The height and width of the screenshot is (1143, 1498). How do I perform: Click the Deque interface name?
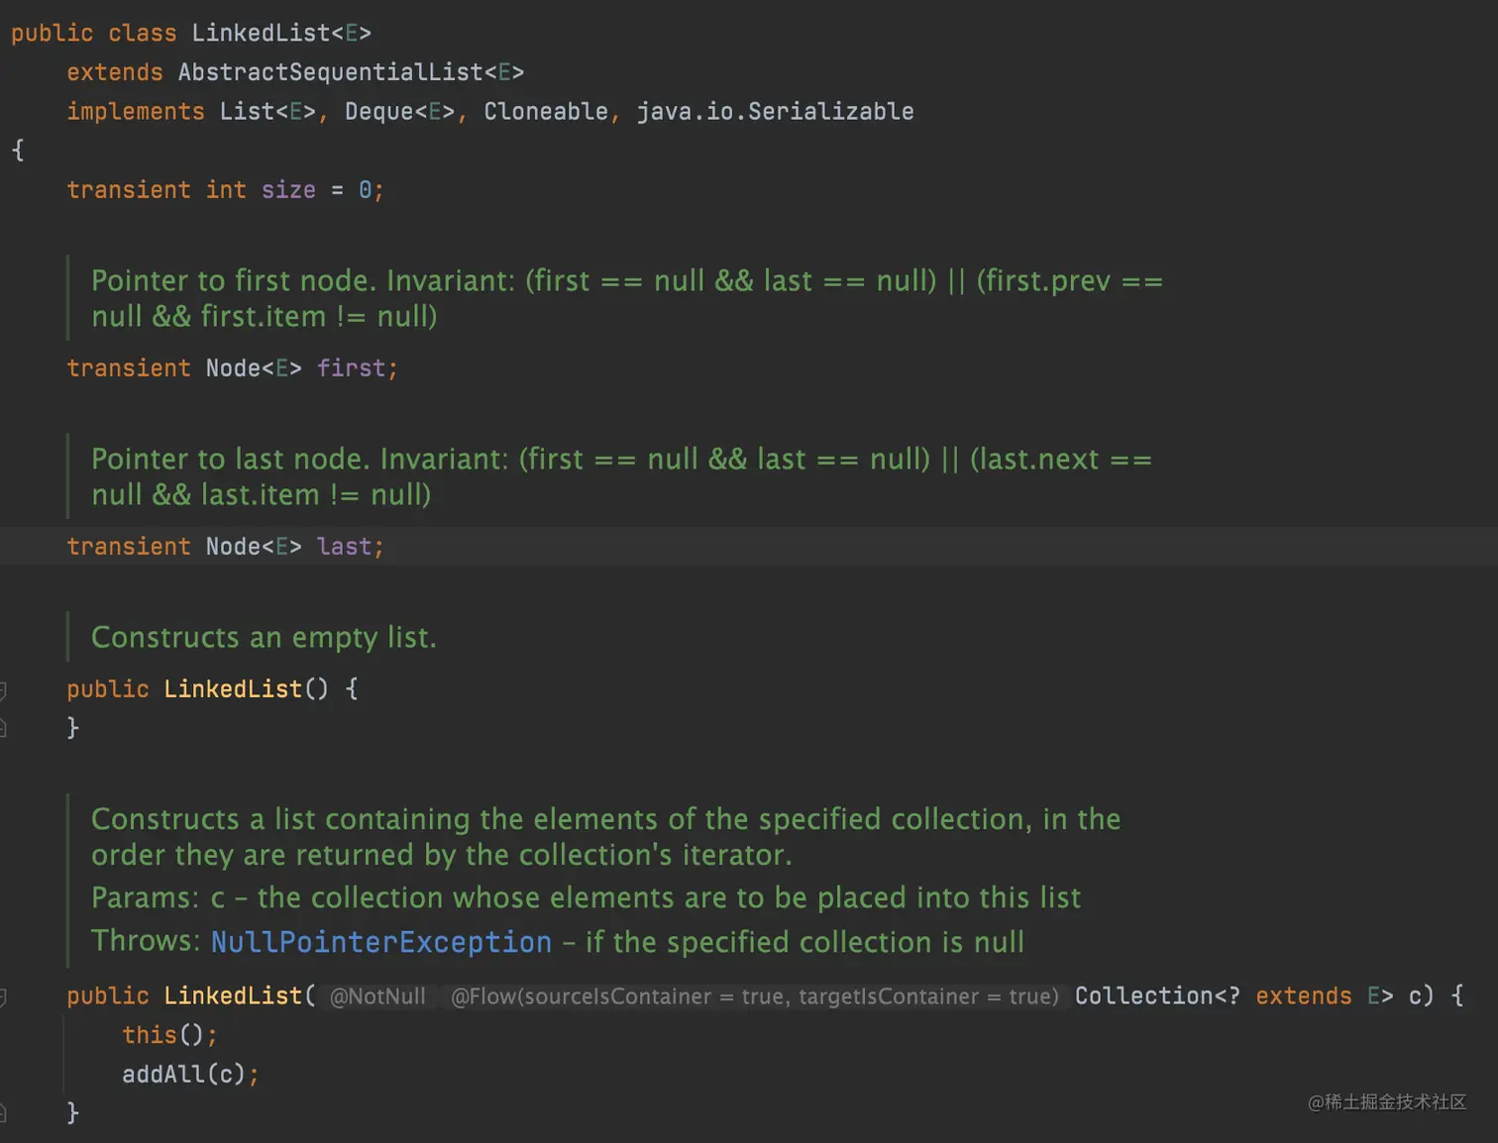tap(378, 112)
